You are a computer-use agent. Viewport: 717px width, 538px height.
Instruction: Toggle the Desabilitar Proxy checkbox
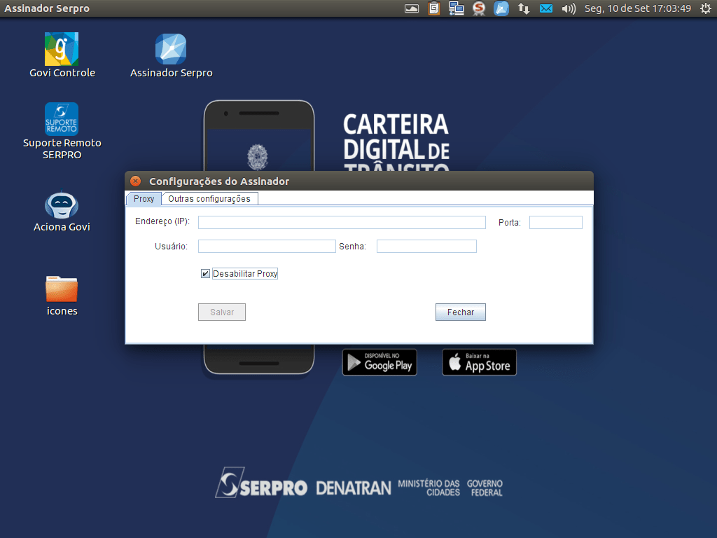(205, 274)
